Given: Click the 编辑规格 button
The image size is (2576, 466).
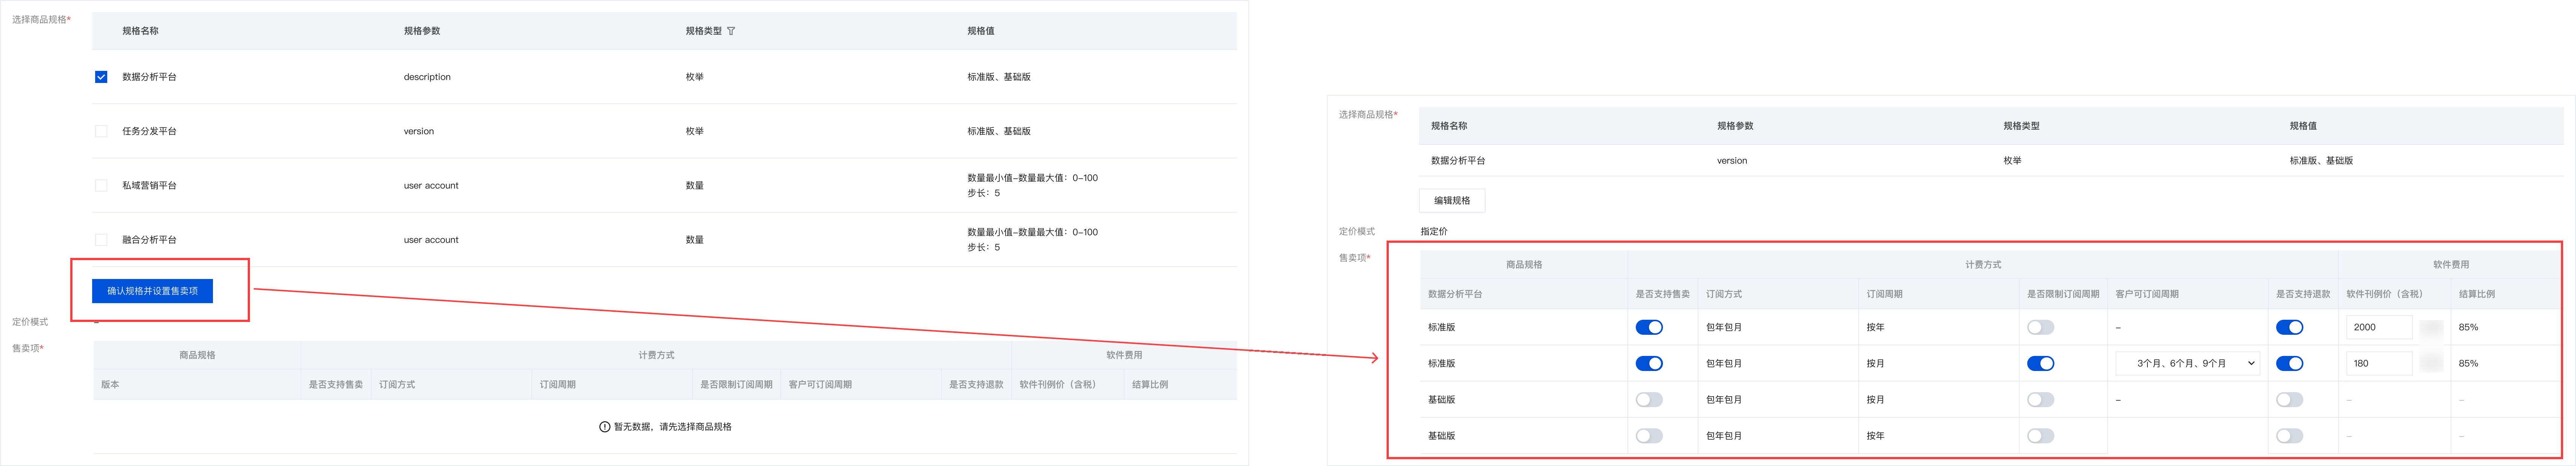Looking at the screenshot, I should [1451, 201].
